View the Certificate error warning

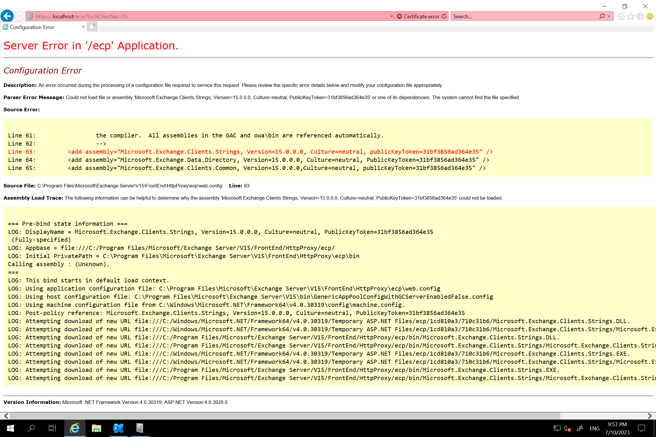420,17
